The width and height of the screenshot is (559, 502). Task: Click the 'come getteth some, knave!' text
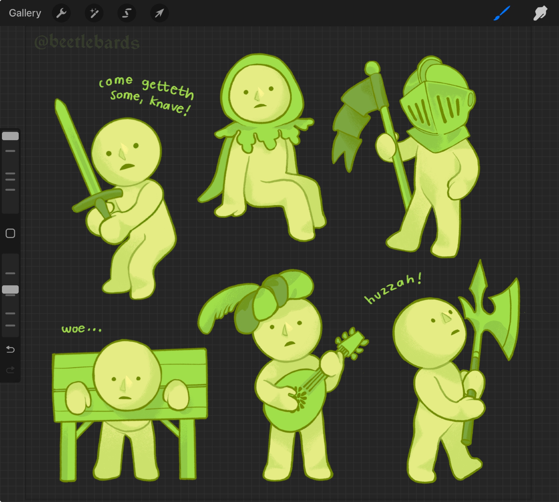click(x=147, y=95)
